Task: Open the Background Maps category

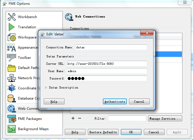Action: (33, 129)
